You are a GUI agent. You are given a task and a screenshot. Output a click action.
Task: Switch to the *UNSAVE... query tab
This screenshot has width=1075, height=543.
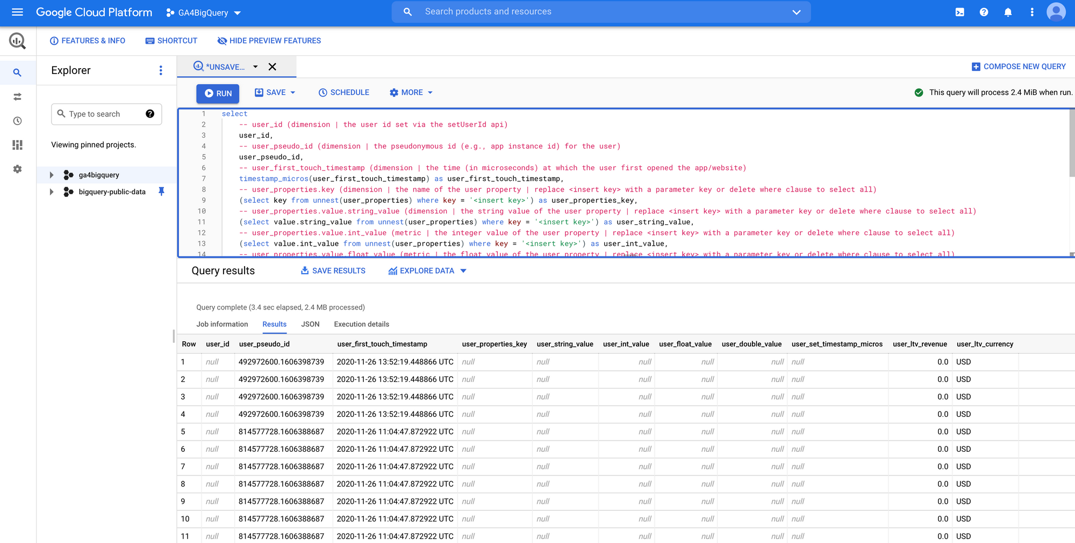coord(219,67)
